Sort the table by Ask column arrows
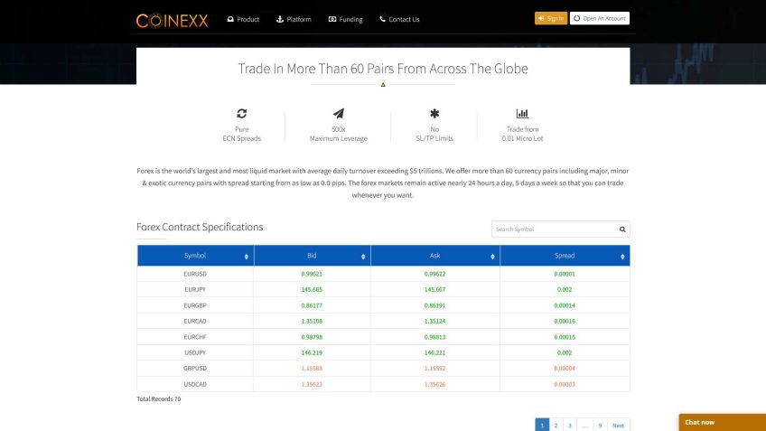Viewport: 766px width, 431px height. click(x=492, y=257)
